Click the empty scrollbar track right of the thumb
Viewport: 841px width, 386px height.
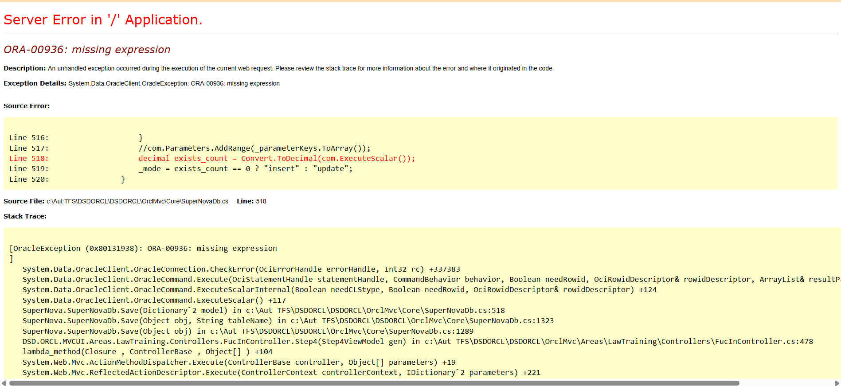pyautogui.click(x=786, y=383)
